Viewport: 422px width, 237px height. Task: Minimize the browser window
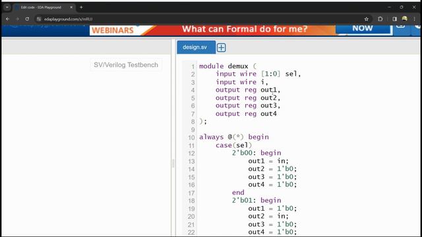click(x=389, y=7)
